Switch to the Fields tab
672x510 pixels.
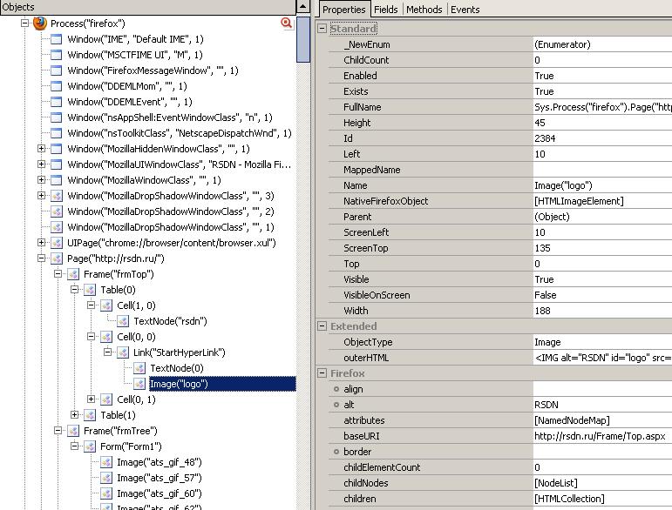pyautogui.click(x=385, y=10)
